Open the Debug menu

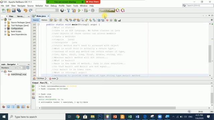click(x=53, y=6)
